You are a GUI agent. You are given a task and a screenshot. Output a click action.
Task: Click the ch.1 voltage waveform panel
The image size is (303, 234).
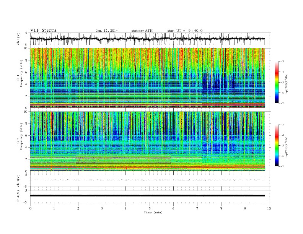(150, 39)
